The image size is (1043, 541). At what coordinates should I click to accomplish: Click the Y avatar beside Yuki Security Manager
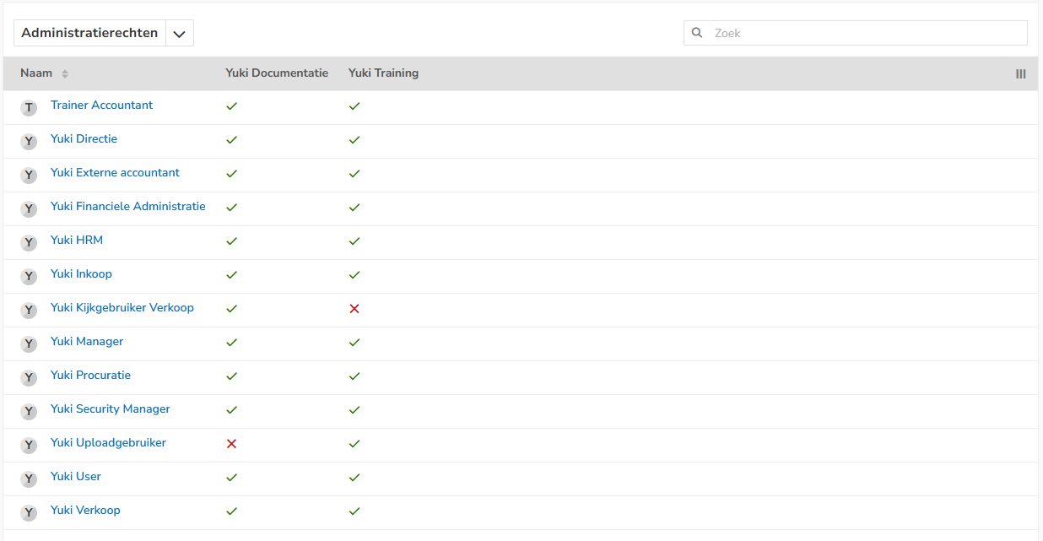tap(30, 412)
